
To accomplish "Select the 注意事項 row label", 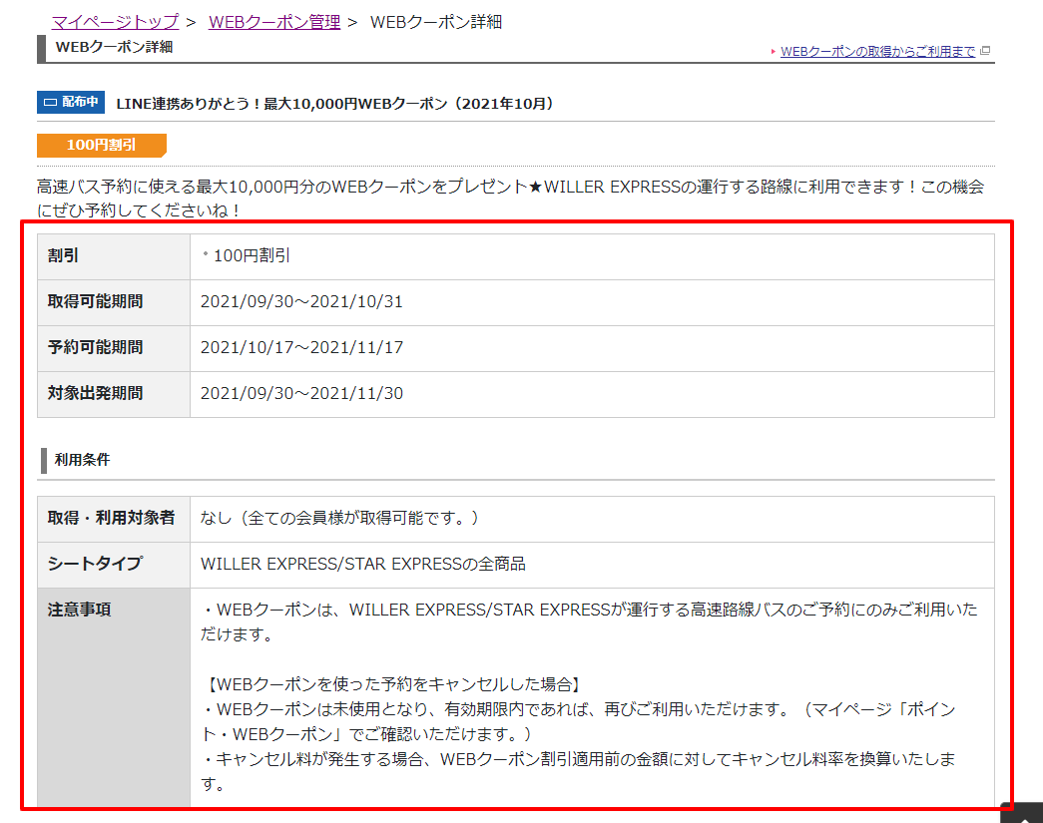I will click(x=79, y=610).
